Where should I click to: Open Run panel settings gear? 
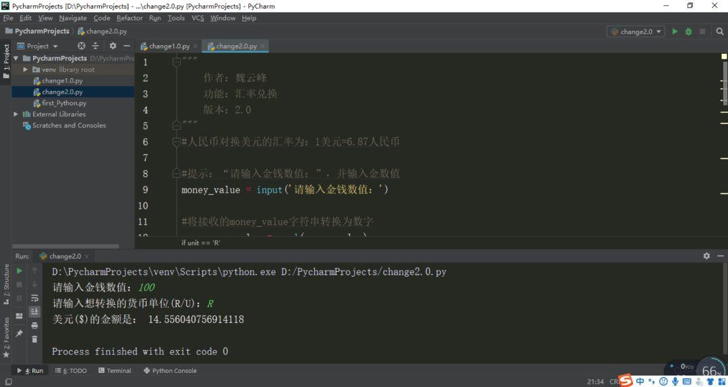point(706,256)
